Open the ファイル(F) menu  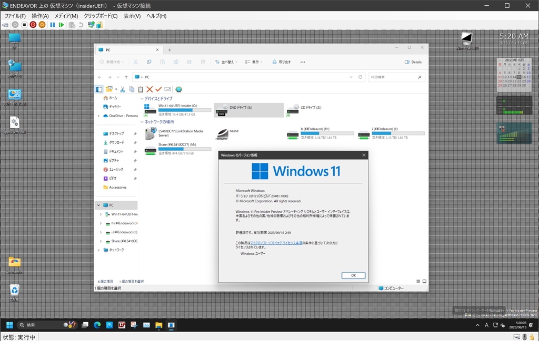(x=15, y=16)
